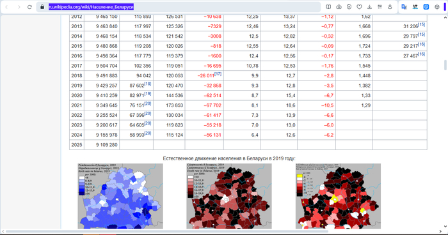Go back to the previous page

[x=7, y=7]
